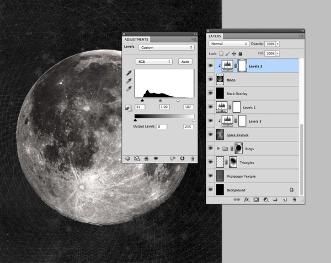Hide the Triangles layer
Image resolution: width=331 pixels, height=263 pixels.
(211, 162)
